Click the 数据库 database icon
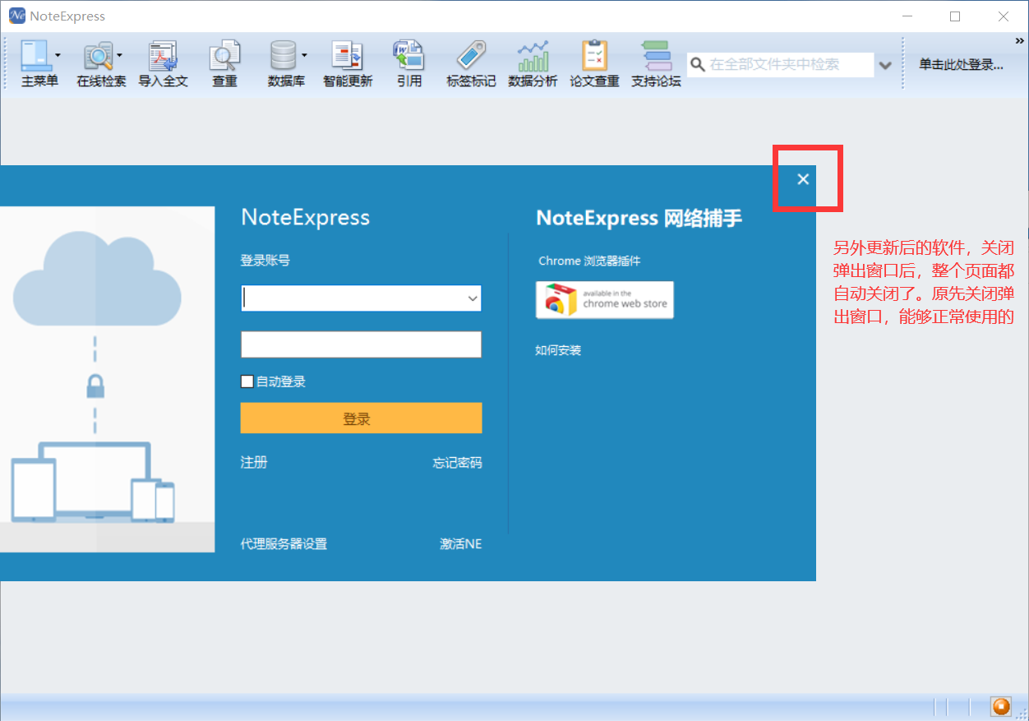 point(283,55)
